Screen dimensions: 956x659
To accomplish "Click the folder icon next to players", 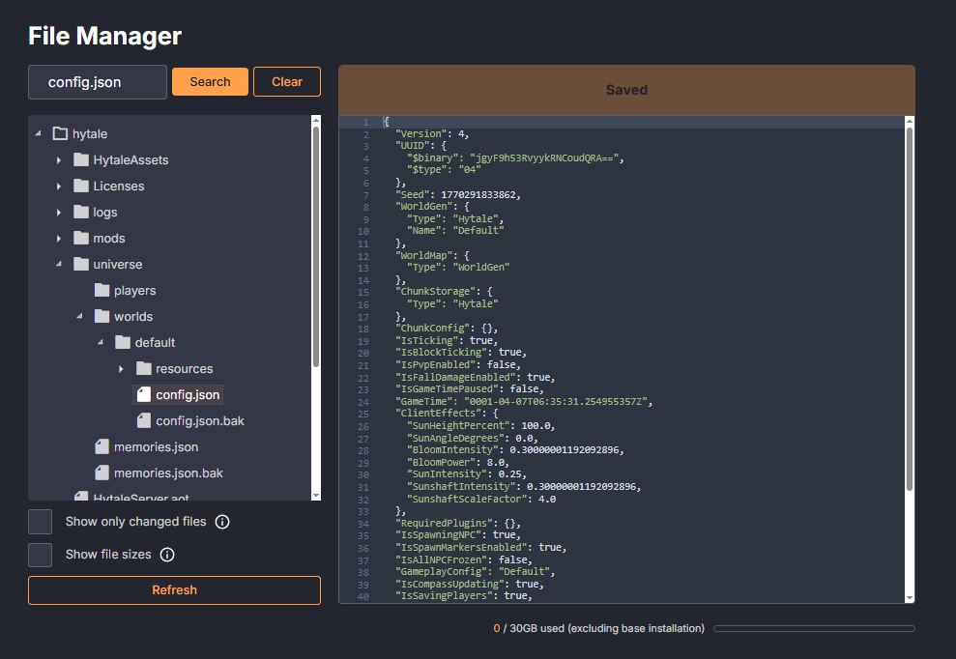I will (103, 290).
